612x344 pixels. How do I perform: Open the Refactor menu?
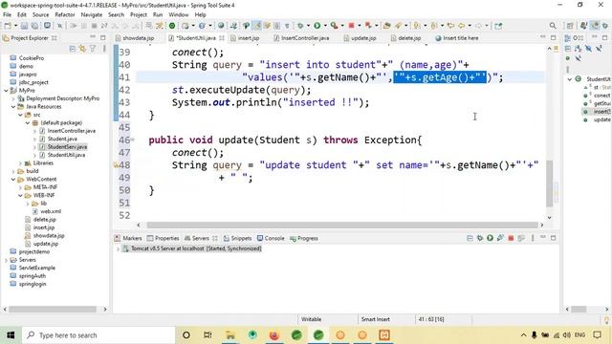[65, 15]
